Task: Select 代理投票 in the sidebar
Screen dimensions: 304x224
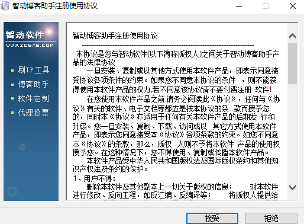Action: 34,113
